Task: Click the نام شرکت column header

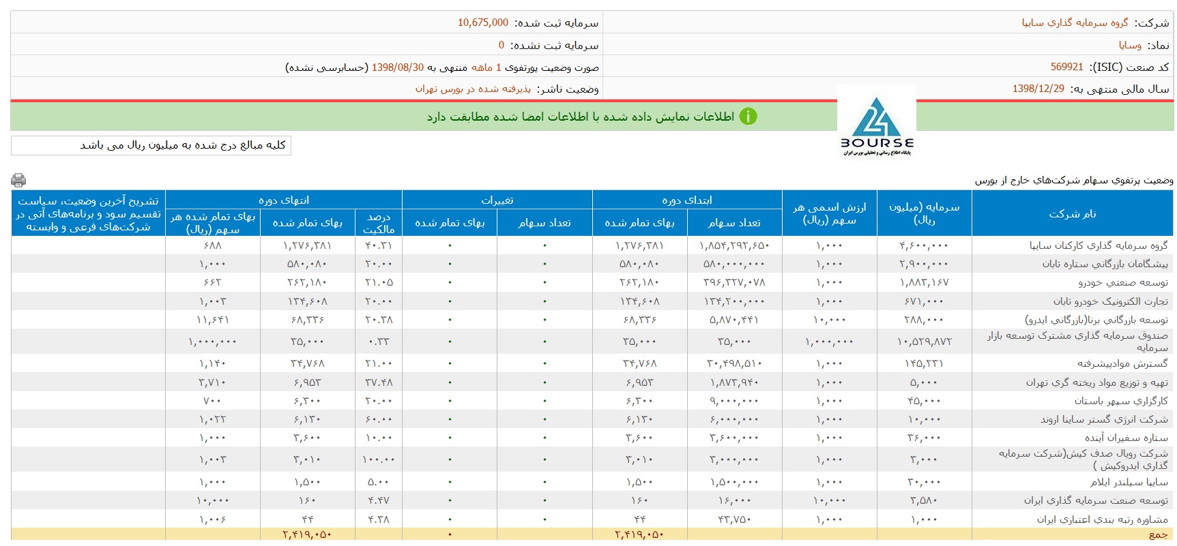Action: (x=1072, y=213)
